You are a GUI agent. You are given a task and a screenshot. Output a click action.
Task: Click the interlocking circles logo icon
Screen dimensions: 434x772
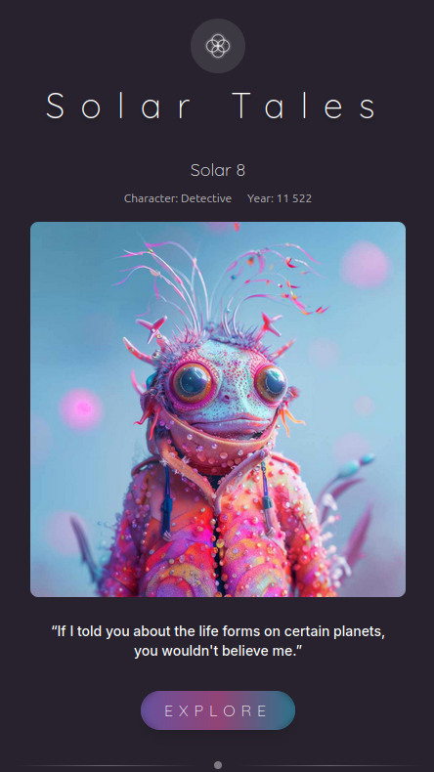[x=218, y=46]
